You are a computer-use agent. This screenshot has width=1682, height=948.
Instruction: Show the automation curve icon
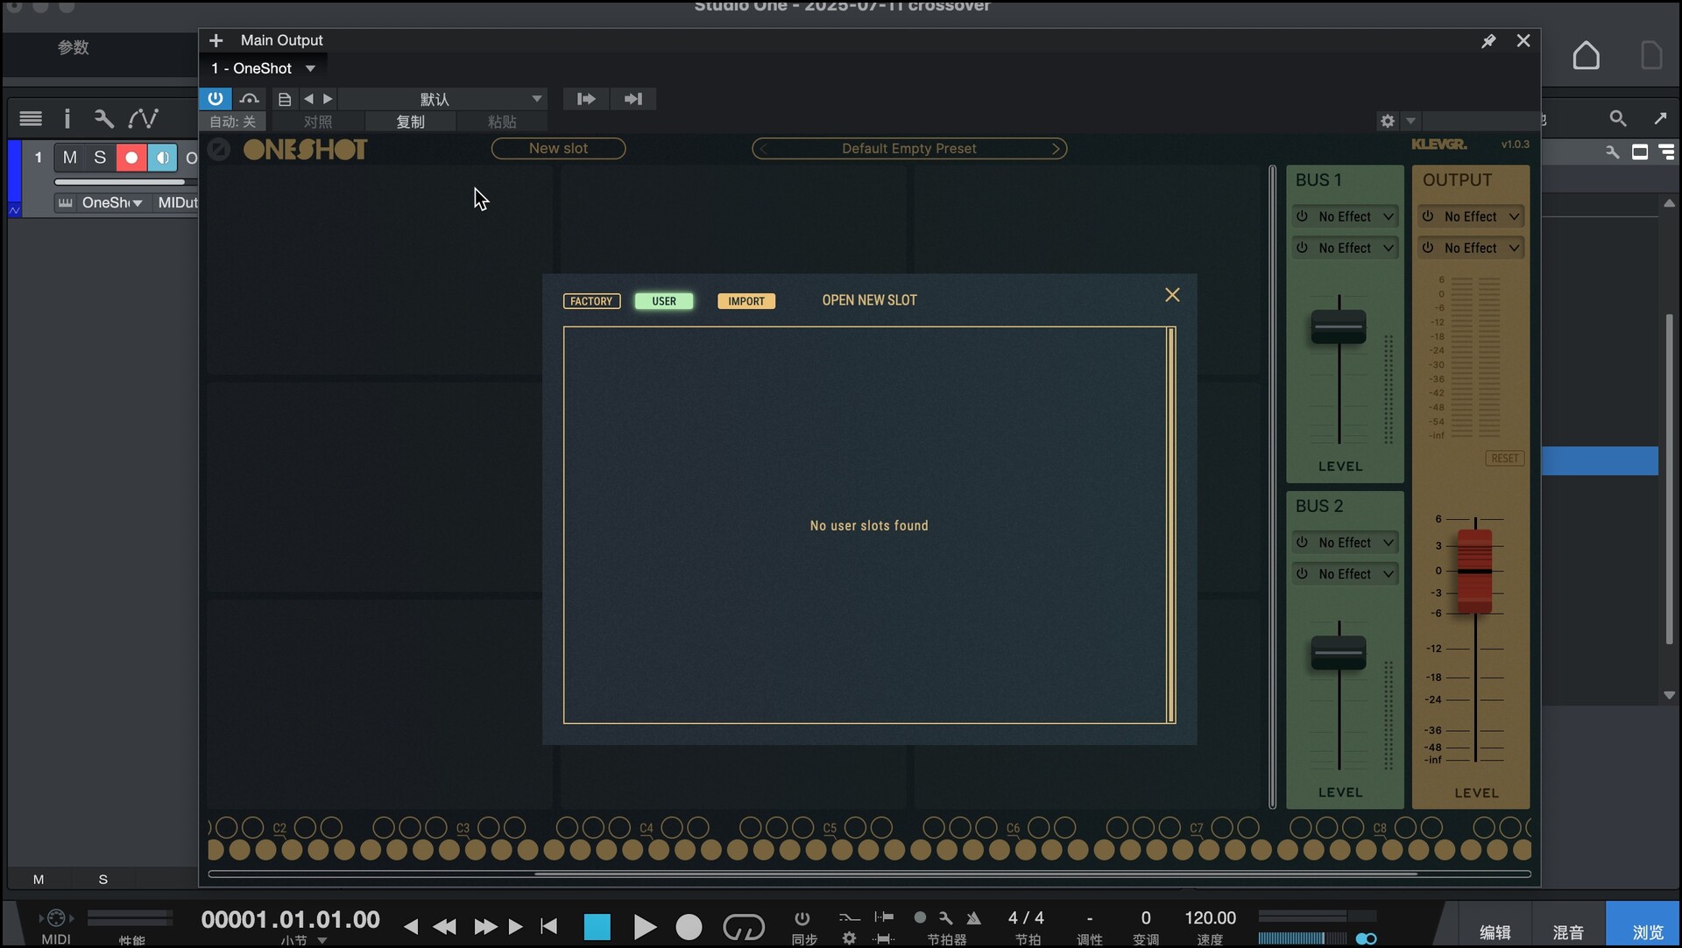(x=143, y=118)
